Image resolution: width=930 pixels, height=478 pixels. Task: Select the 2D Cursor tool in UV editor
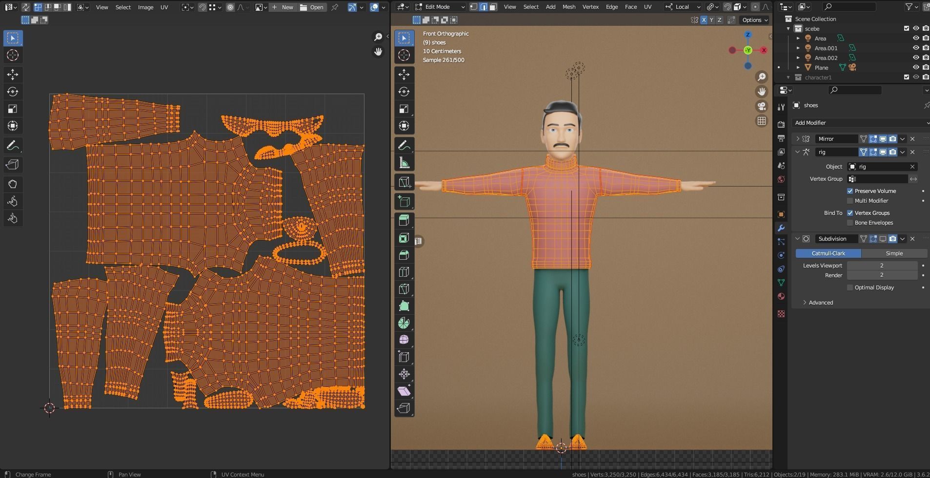(13, 55)
